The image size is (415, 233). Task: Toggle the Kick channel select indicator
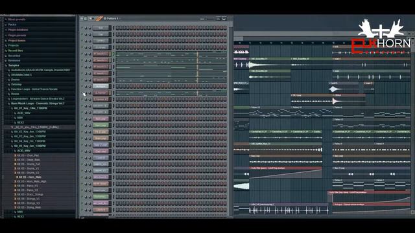(x=113, y=28)
